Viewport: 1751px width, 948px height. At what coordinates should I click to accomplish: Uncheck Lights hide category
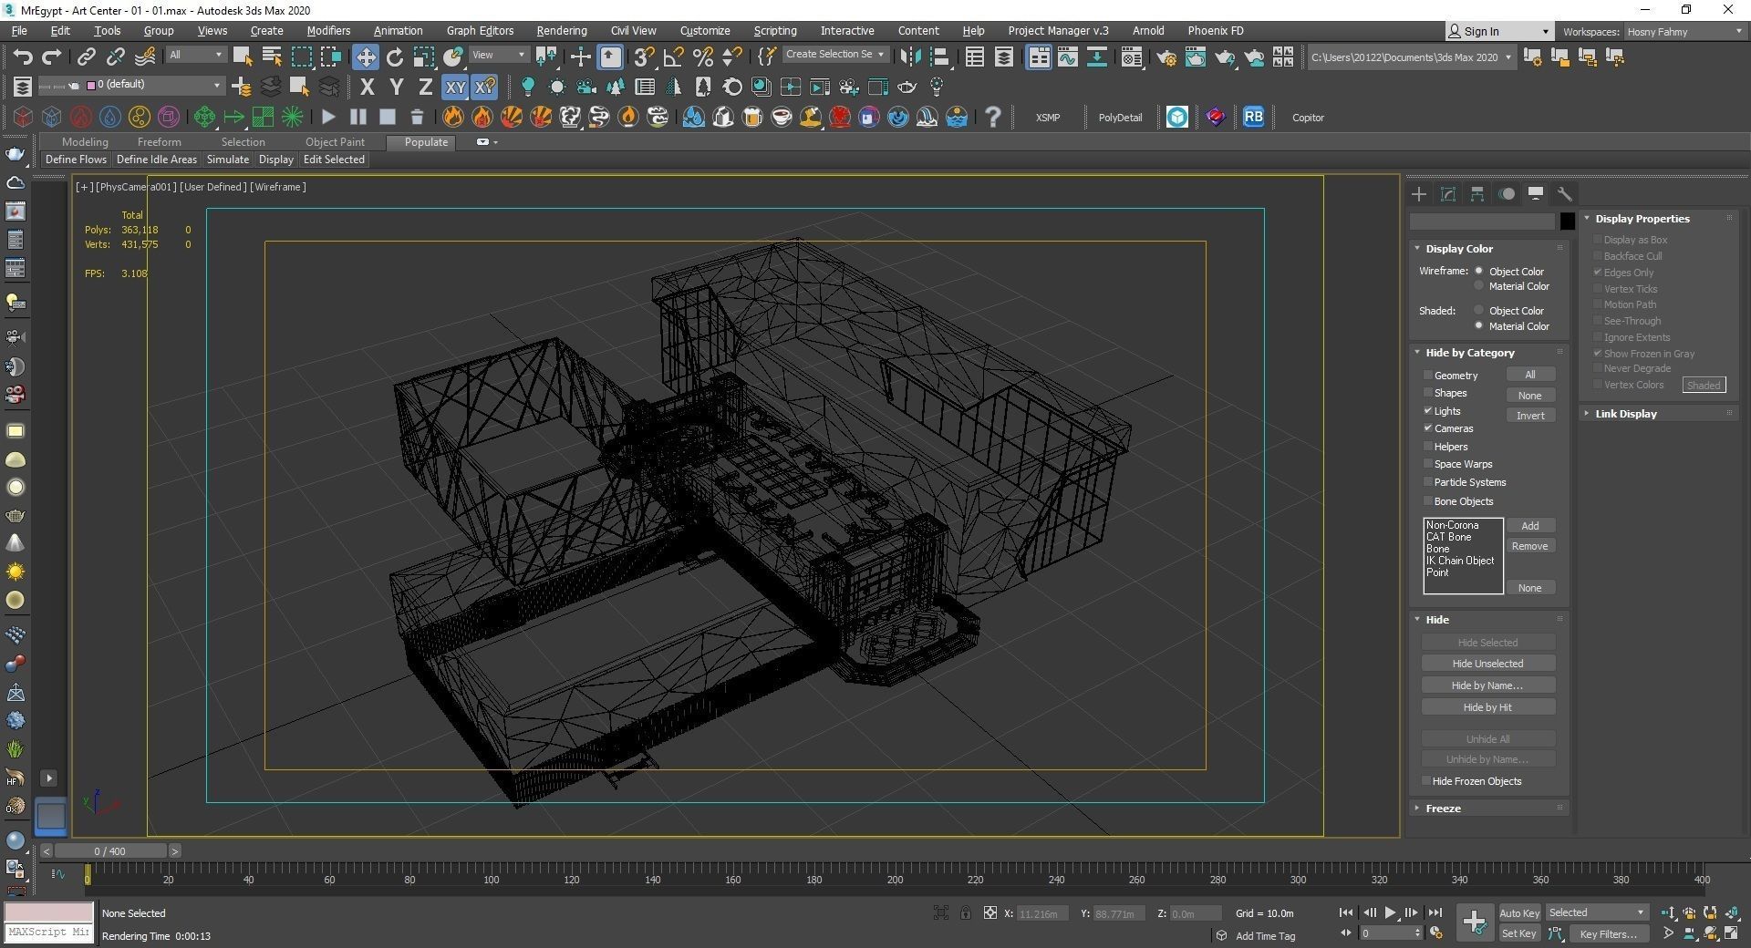(1428, 411)
